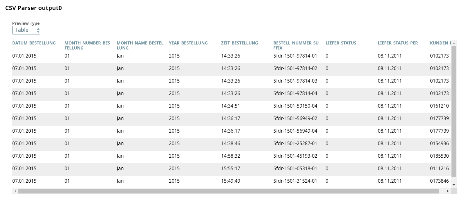Screen dimensions: 459x201
Task: Click the LIEFER_STATUS_PER column header
Action: (x=398, y=43)
